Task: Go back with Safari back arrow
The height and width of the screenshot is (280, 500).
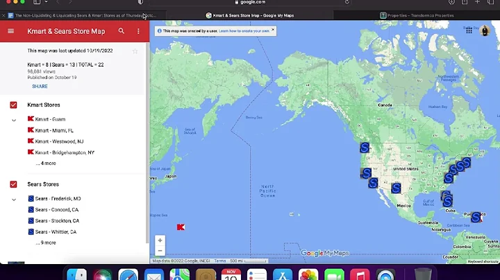Action: pos(58,2)
